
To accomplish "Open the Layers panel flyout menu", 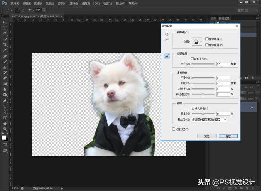I will 258,82.
